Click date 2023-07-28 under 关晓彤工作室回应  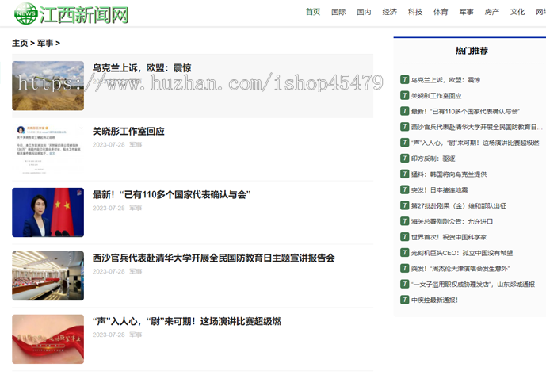point(109,144)
